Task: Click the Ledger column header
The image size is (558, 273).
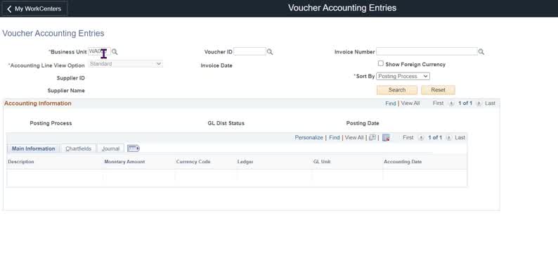Action: (245, 162)
